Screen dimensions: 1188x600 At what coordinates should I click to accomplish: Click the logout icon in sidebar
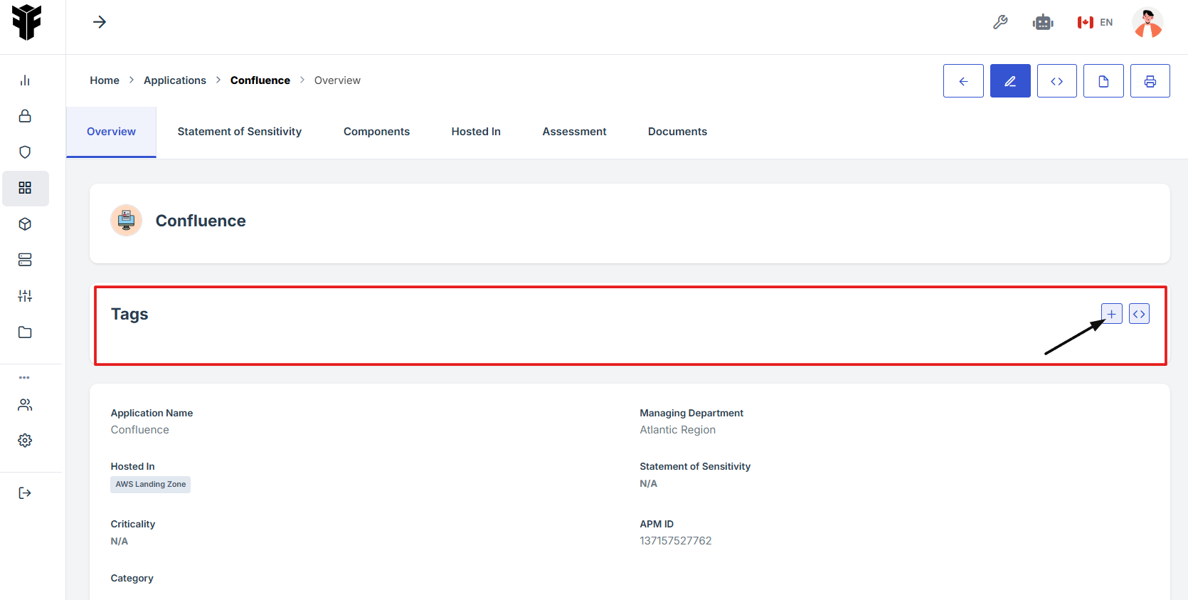point(25,493)
